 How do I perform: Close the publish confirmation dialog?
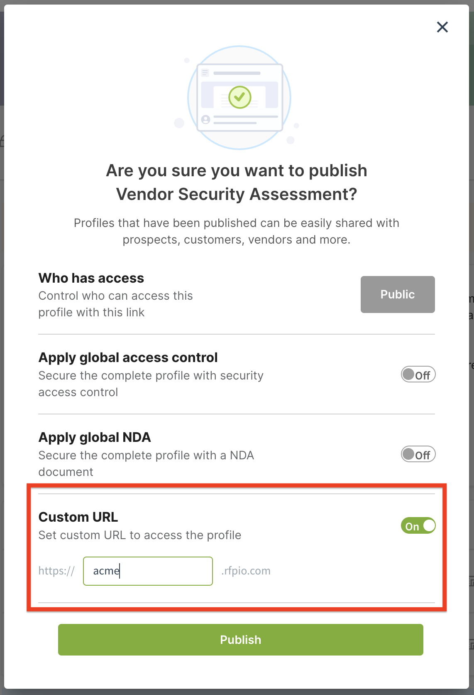[x=442, y=27]
